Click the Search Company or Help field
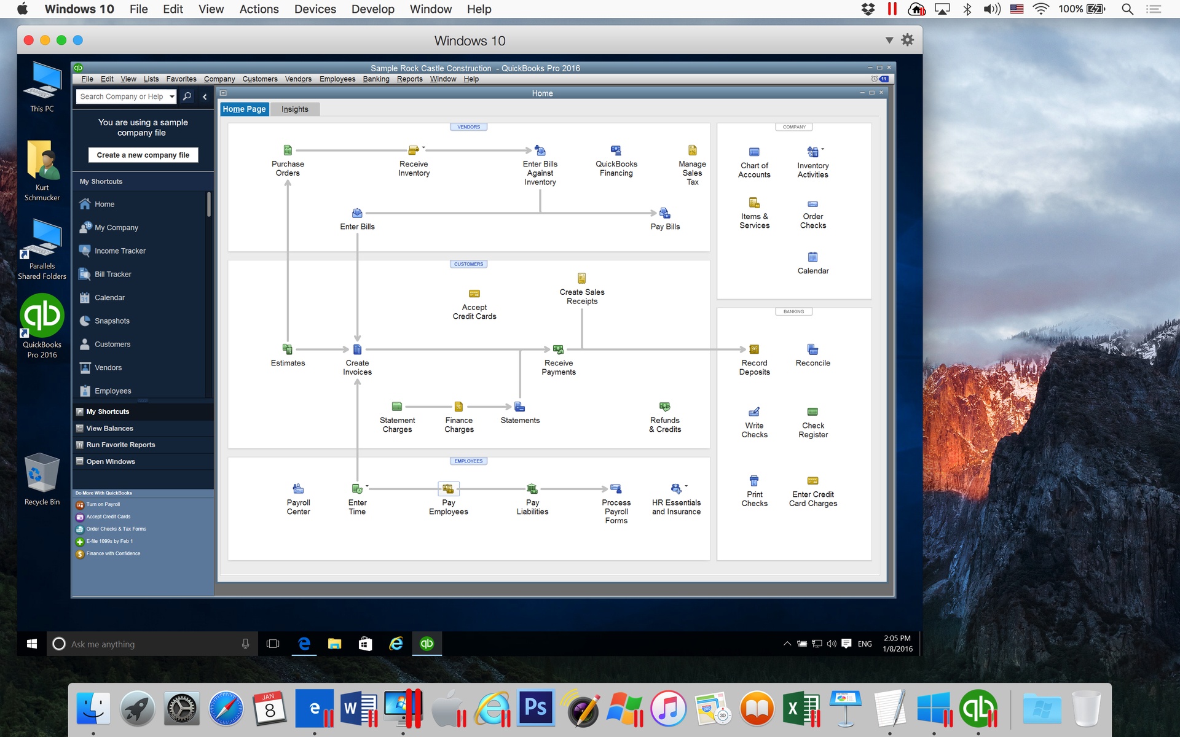The width and height of the screenshot is (1180, 737). pos(122,96)
